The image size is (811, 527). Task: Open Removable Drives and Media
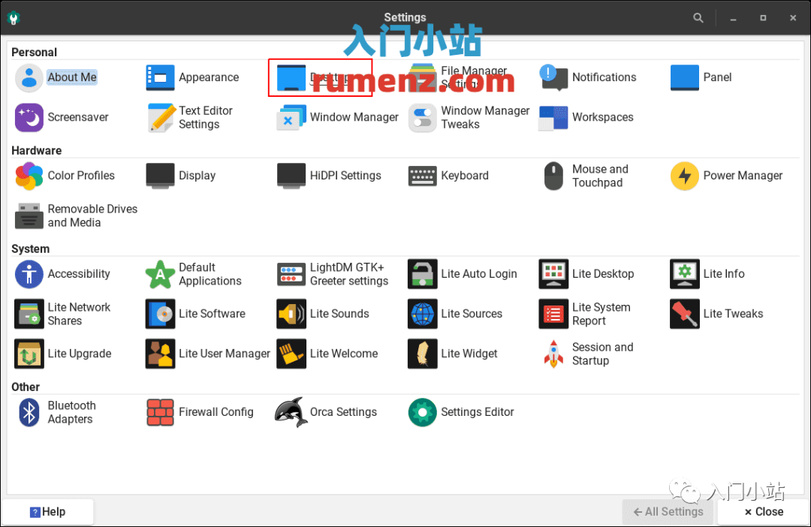tap(76, 215)
